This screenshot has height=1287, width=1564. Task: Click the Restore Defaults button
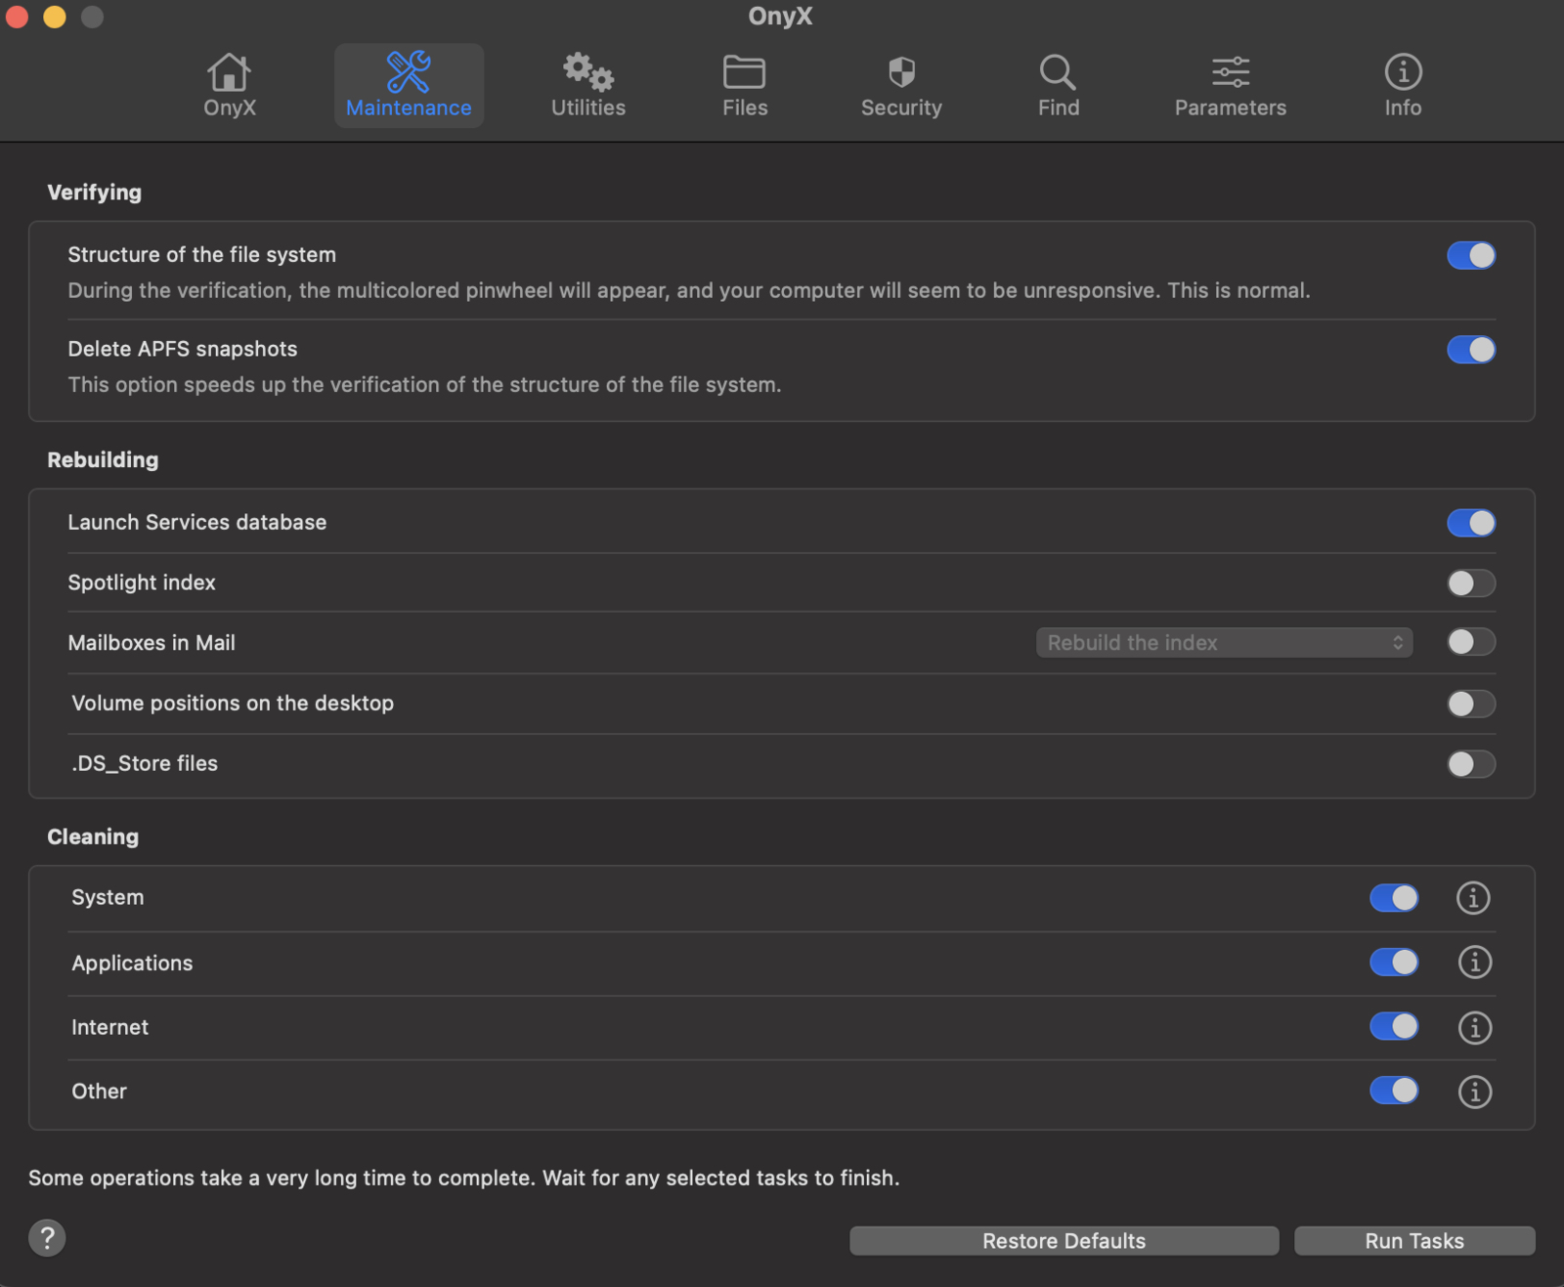[x=1064, y=1240]
